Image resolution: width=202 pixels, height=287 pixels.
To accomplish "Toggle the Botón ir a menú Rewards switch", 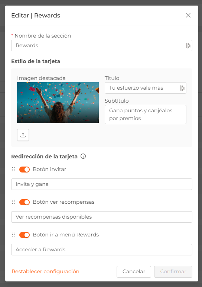I will [x=25, y=235].
